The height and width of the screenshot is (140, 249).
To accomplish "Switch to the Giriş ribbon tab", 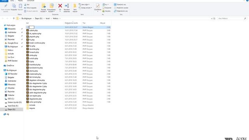I will tap(12, 1).
